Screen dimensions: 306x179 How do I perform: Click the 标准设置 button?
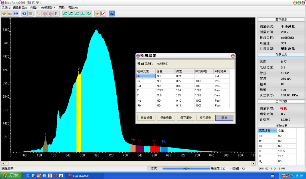coord(166,118)
